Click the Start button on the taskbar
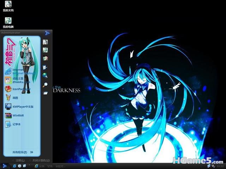The image size is (226, 169). coord(4,166)
